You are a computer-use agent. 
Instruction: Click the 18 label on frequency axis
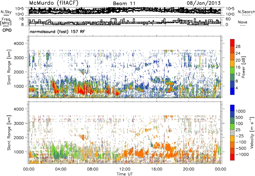click(x=21, y=19)
